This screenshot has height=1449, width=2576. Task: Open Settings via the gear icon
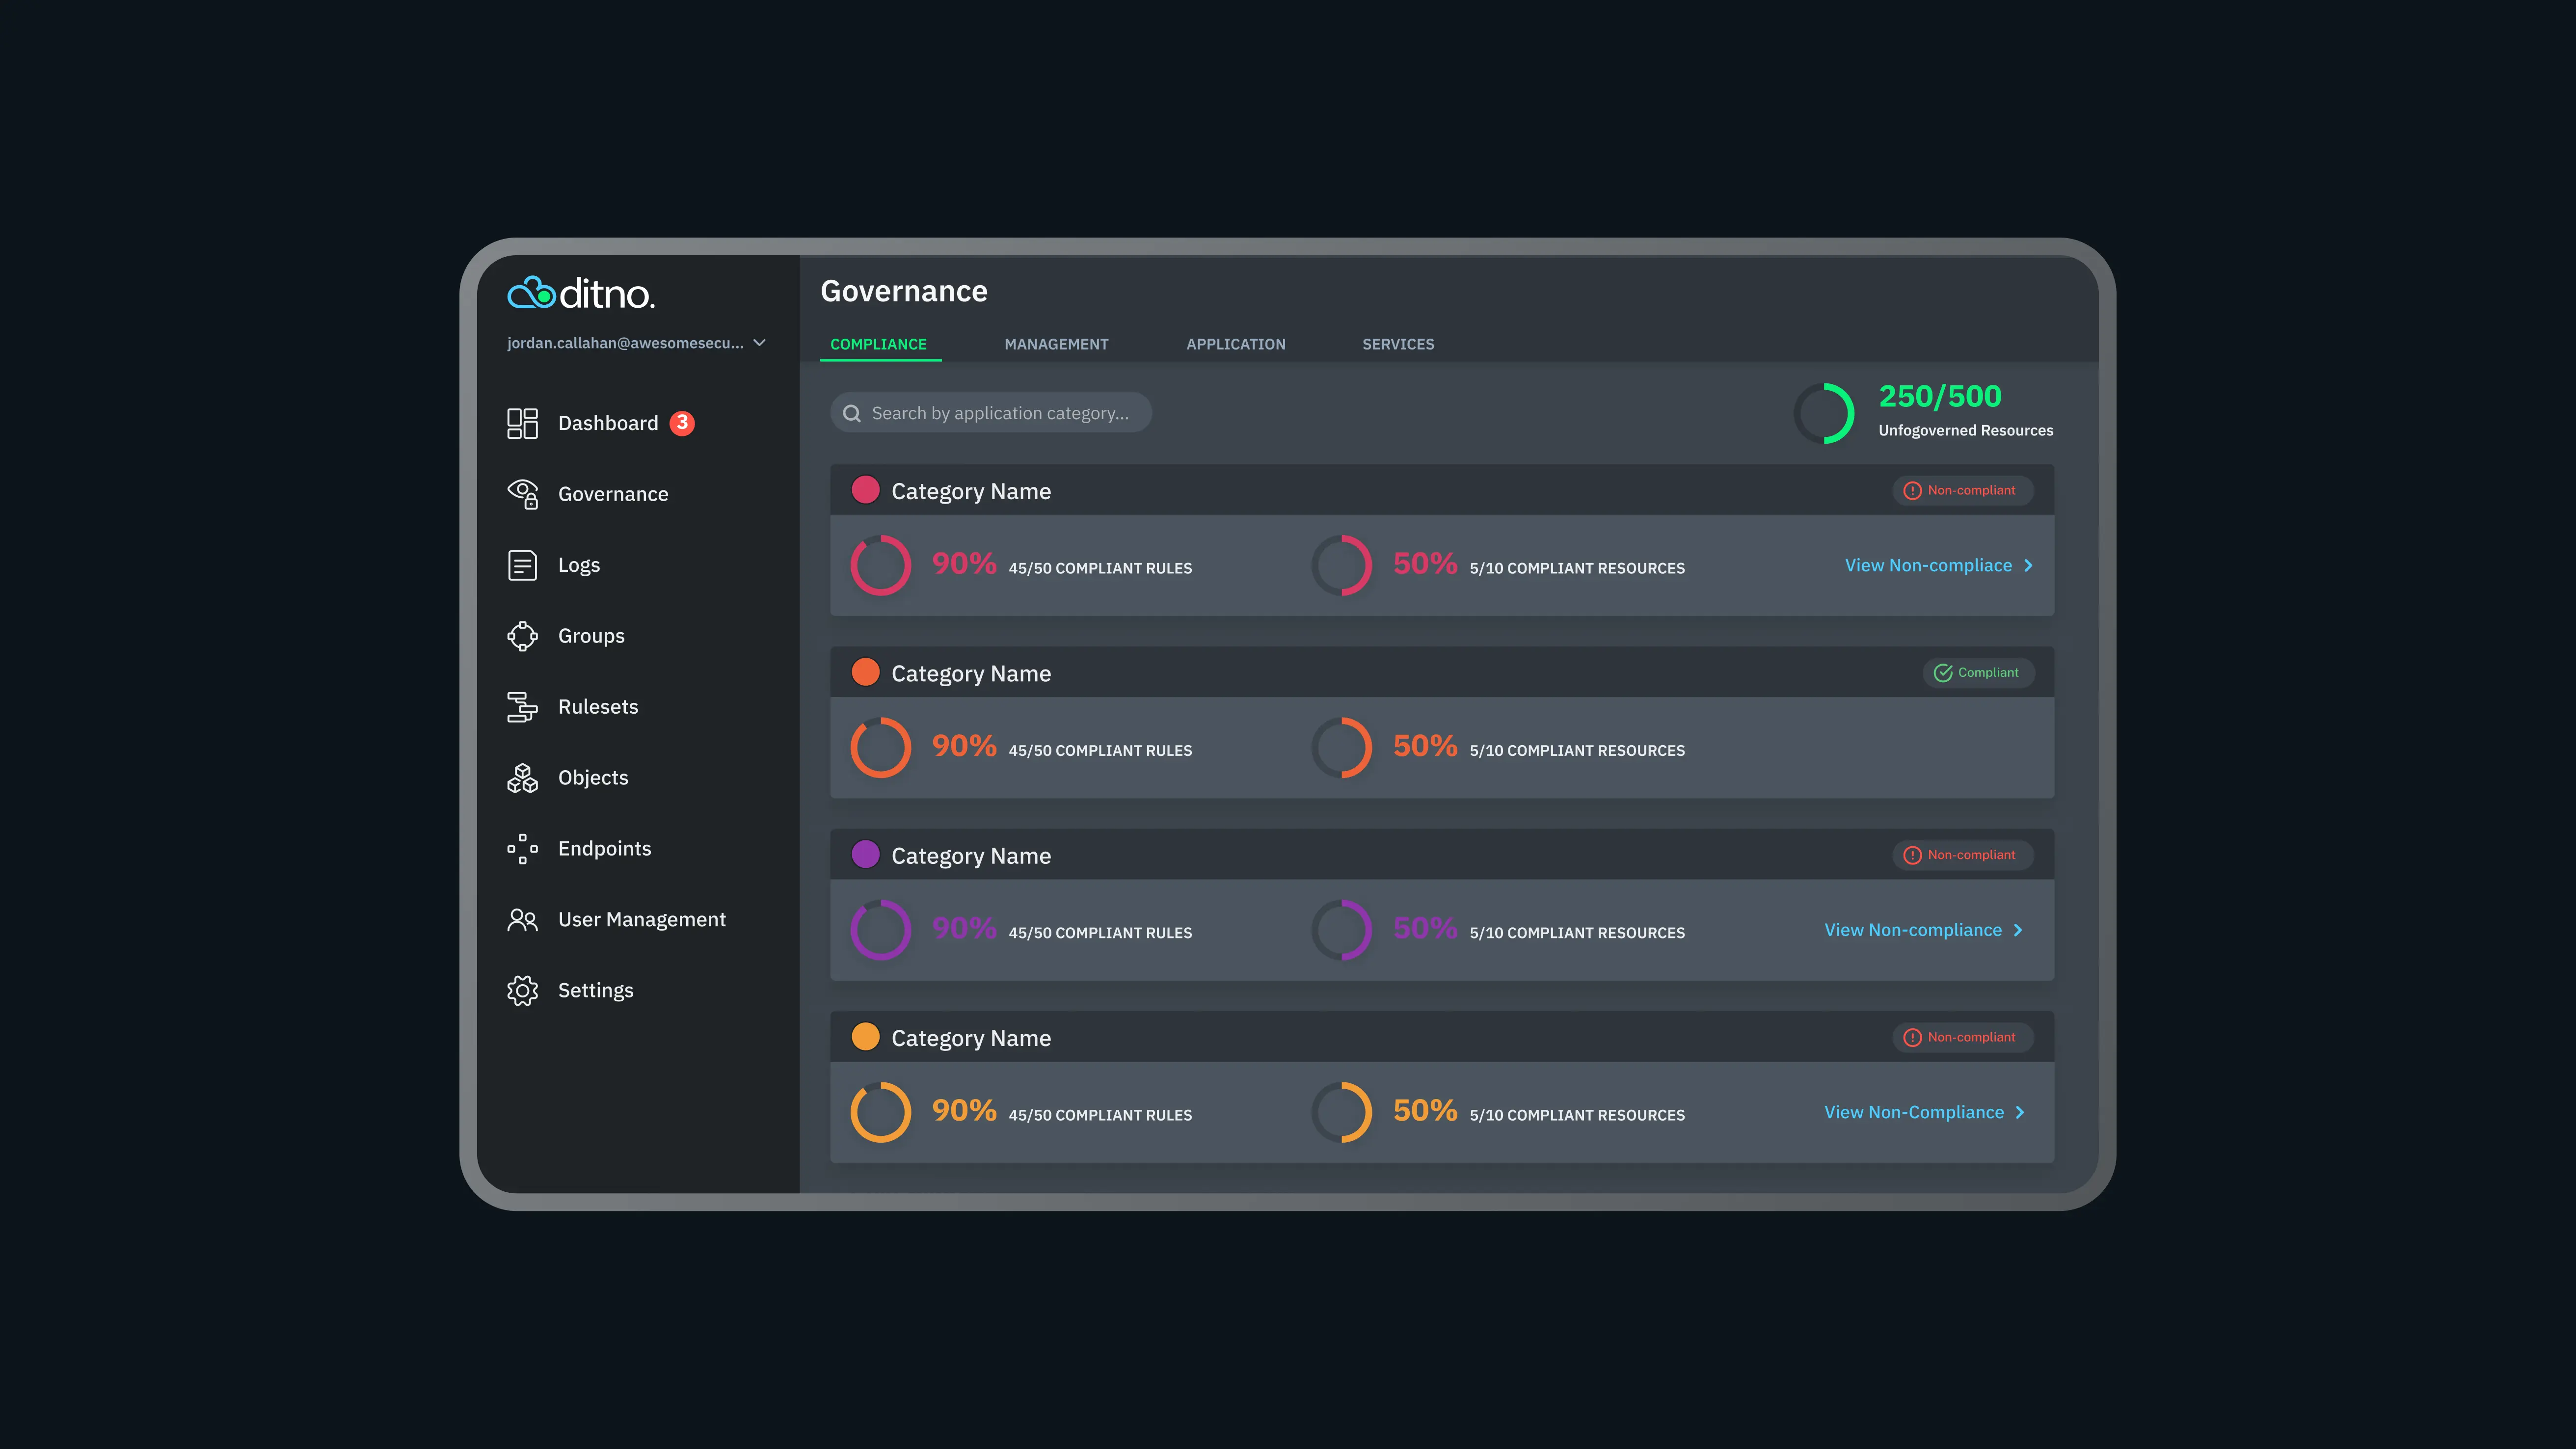click(x=522, y=990)
